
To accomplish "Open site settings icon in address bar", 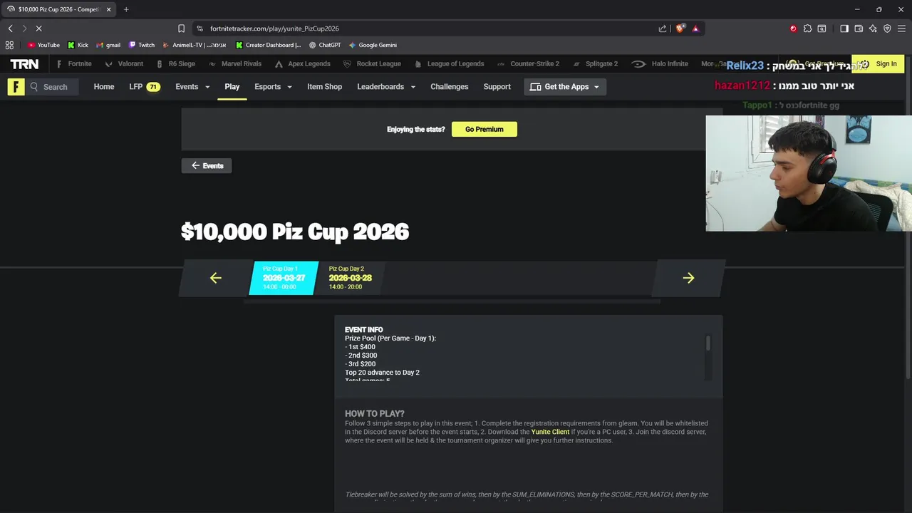I will pos(199,28).
